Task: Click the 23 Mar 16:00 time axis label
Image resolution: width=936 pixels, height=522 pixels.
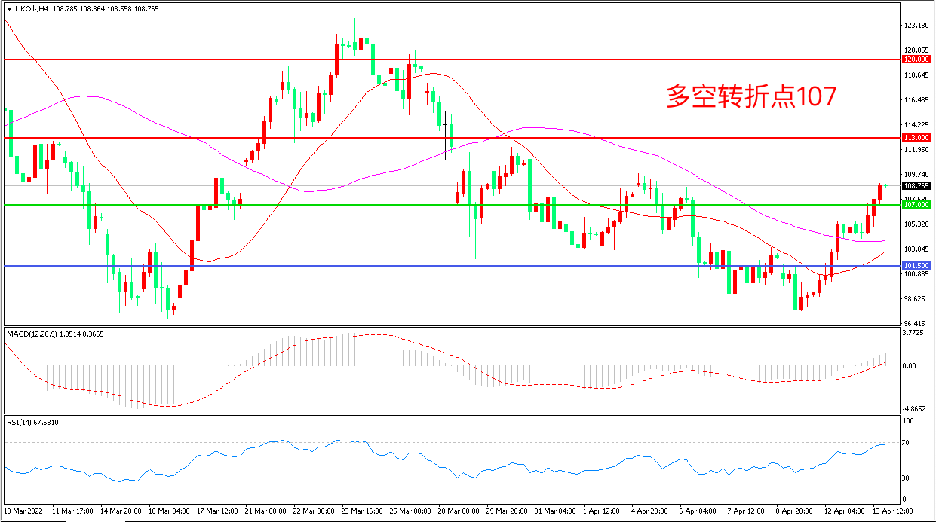Action: pos(361,511)
